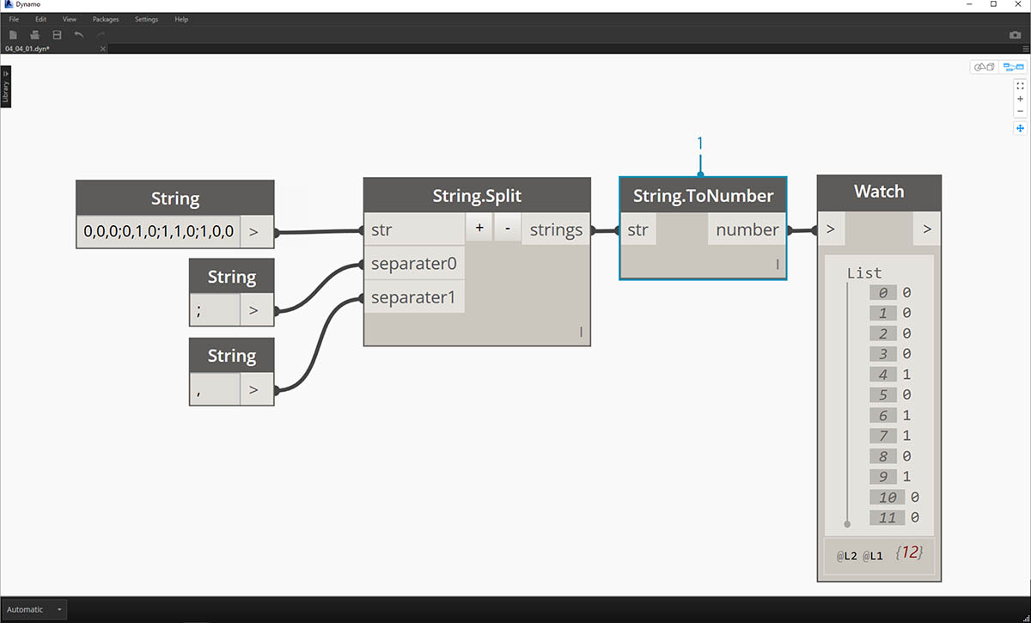Edit the String node containing 0,0,0;0,1,0 text
The image size is (1031, 623).
(x=158, y=232)
